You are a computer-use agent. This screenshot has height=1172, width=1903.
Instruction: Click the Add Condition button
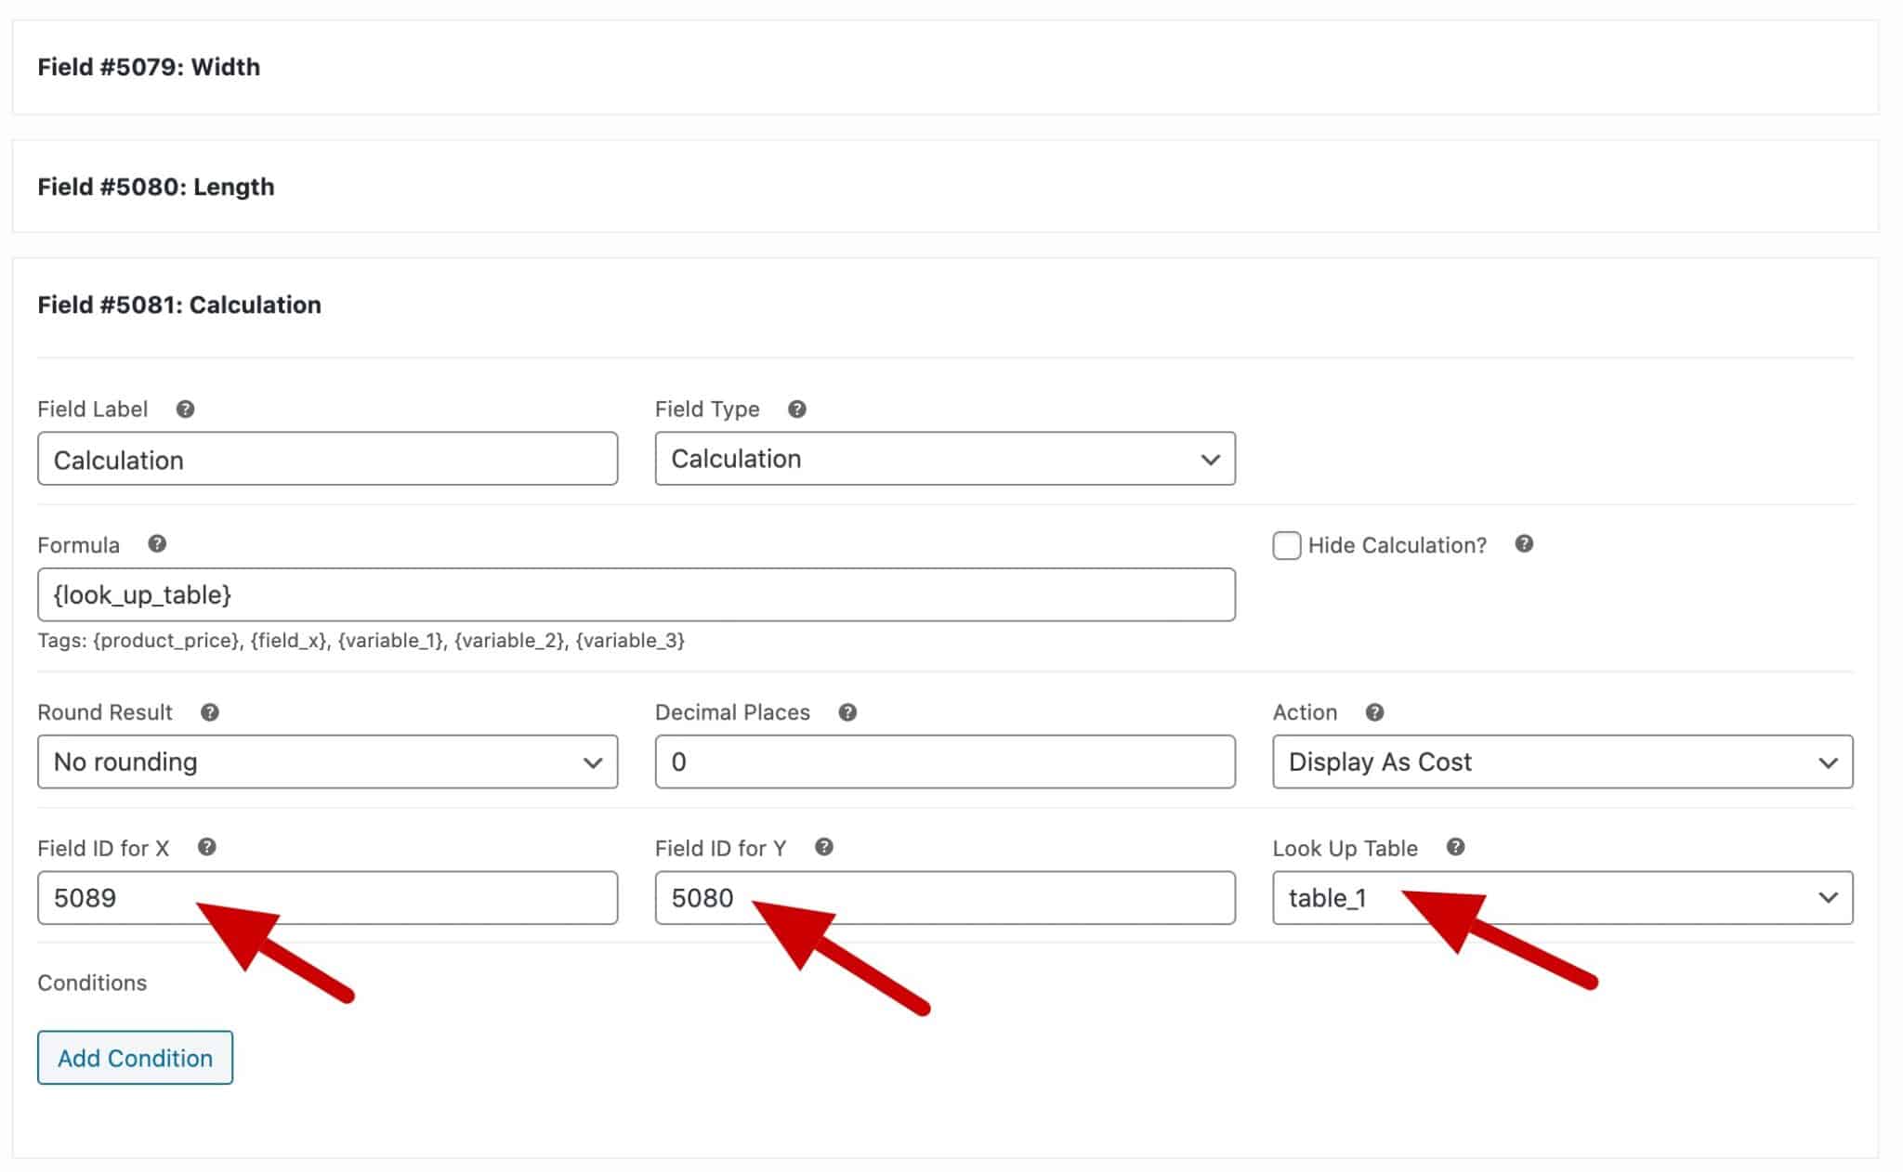click(135, 1058)
